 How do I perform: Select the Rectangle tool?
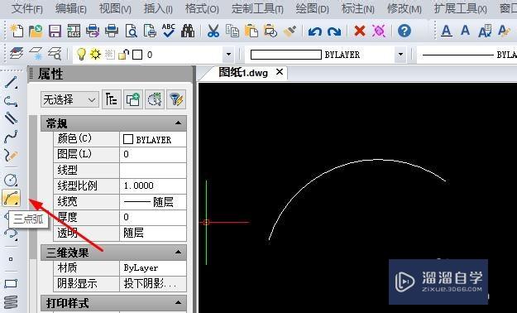pos(11,284)
